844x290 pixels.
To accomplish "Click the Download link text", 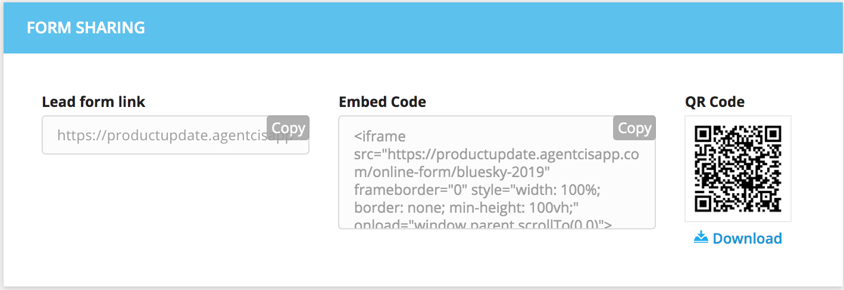I will point(747,238).
